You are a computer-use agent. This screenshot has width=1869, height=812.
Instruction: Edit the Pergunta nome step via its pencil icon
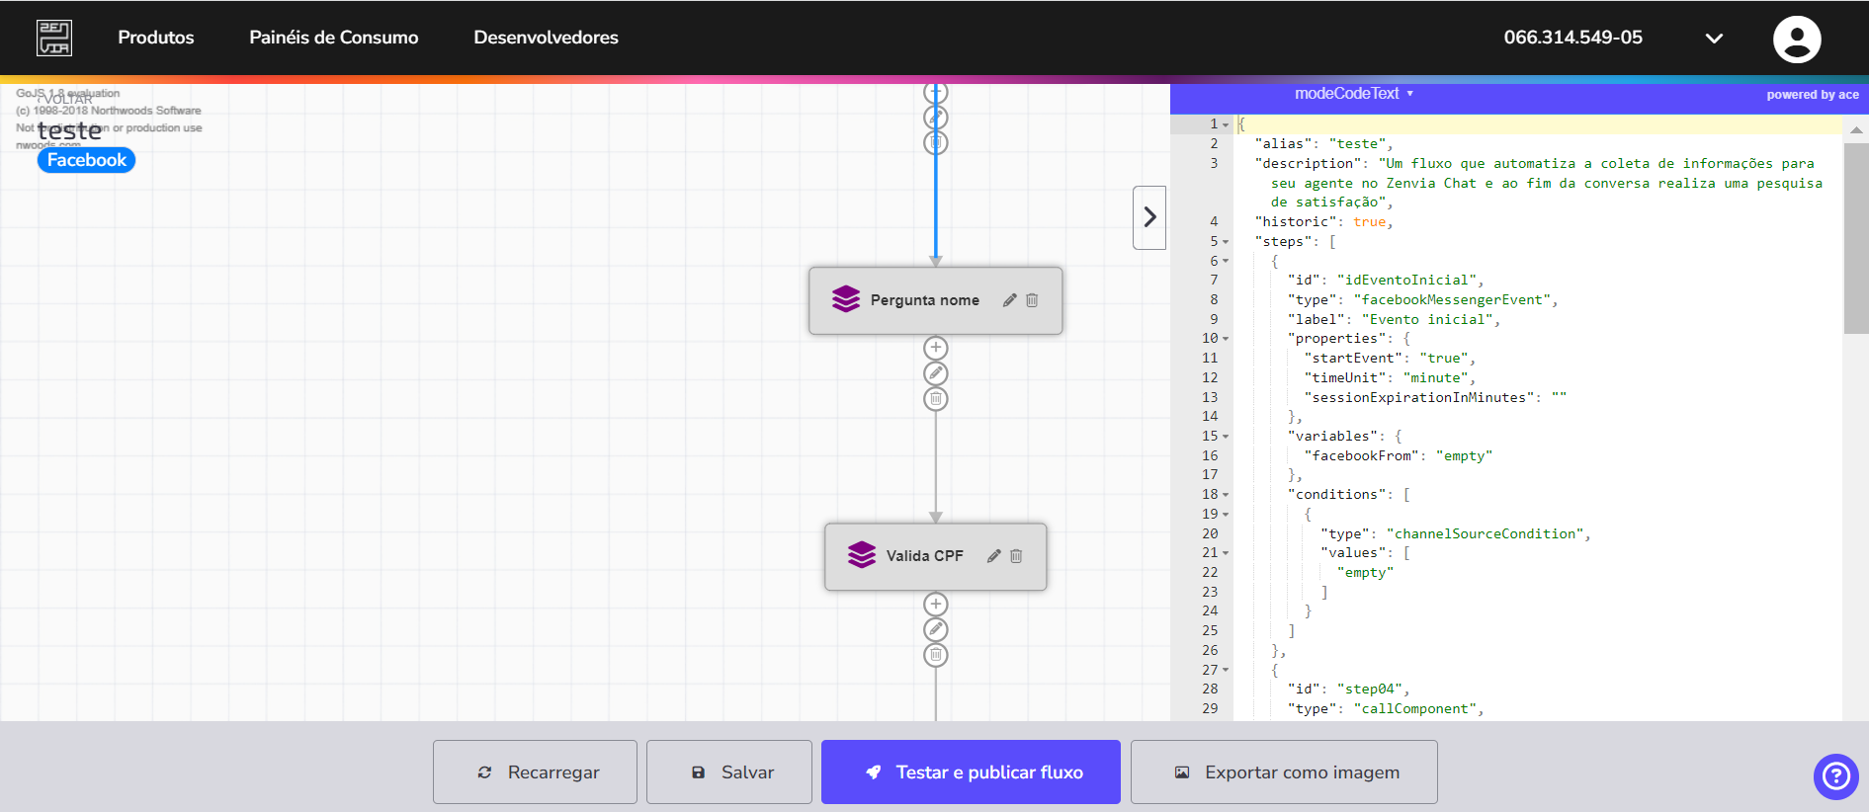click(x=1009, y=300)
